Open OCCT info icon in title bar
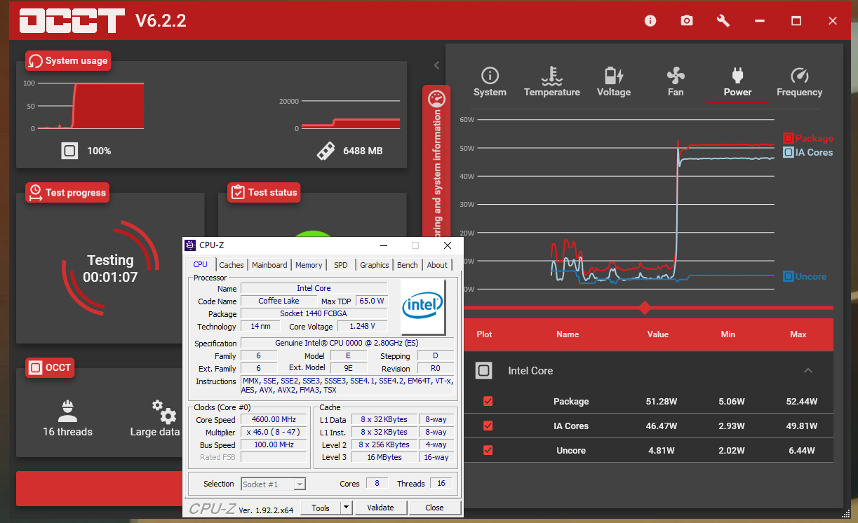Viewport: 858px width, 523px height. click(650, 21)
